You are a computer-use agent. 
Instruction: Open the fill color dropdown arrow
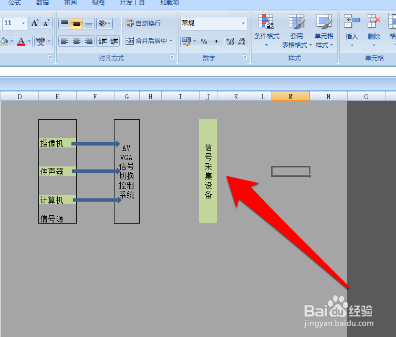click(12, 41)
